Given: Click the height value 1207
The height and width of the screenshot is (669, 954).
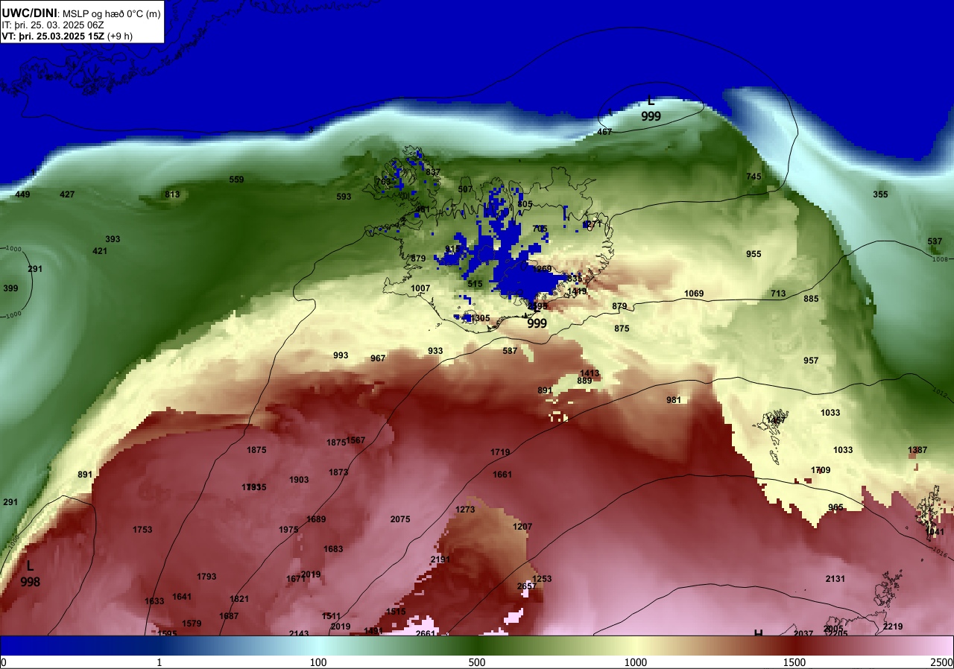Looking at the screenshot, I should [x=522, y=527].
